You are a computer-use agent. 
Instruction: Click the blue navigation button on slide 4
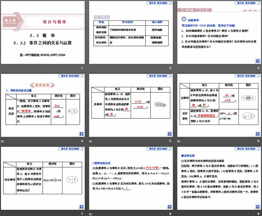(81, 133)
